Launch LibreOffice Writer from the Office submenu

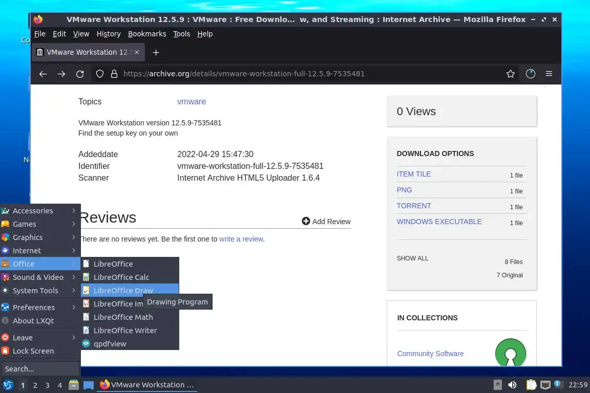pyautogui.click(x=130, y=330)
